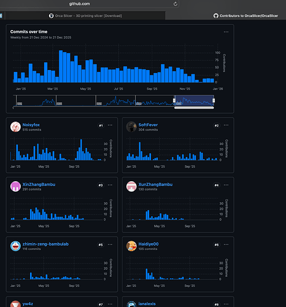The width and height of the screenshot is (286, 307).
Task: Click tallest bar in Commits over time chart
Action: click(x=61, y=66)
